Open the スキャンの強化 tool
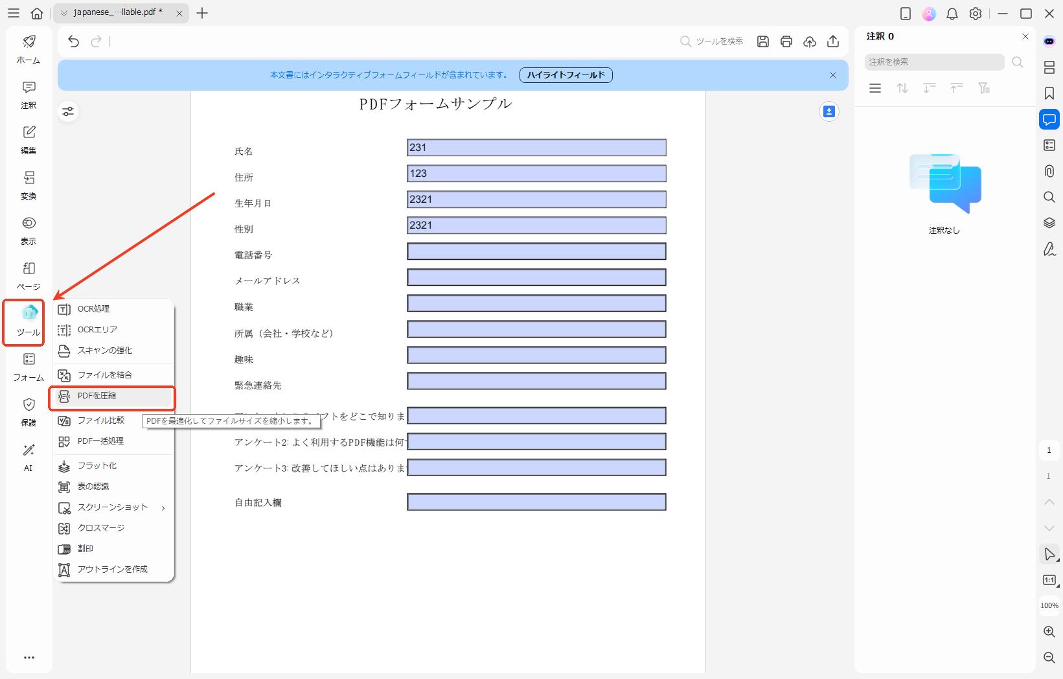 click(104, 351)
